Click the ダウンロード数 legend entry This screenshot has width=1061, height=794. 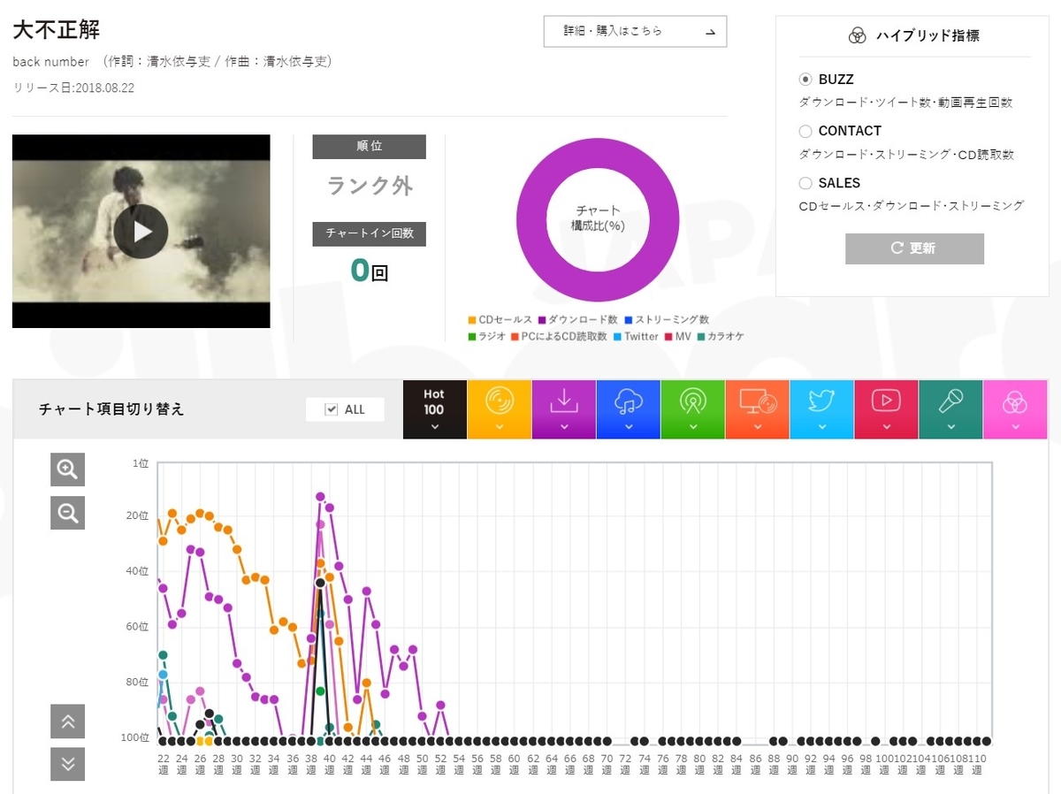click(x=577, y=320)
